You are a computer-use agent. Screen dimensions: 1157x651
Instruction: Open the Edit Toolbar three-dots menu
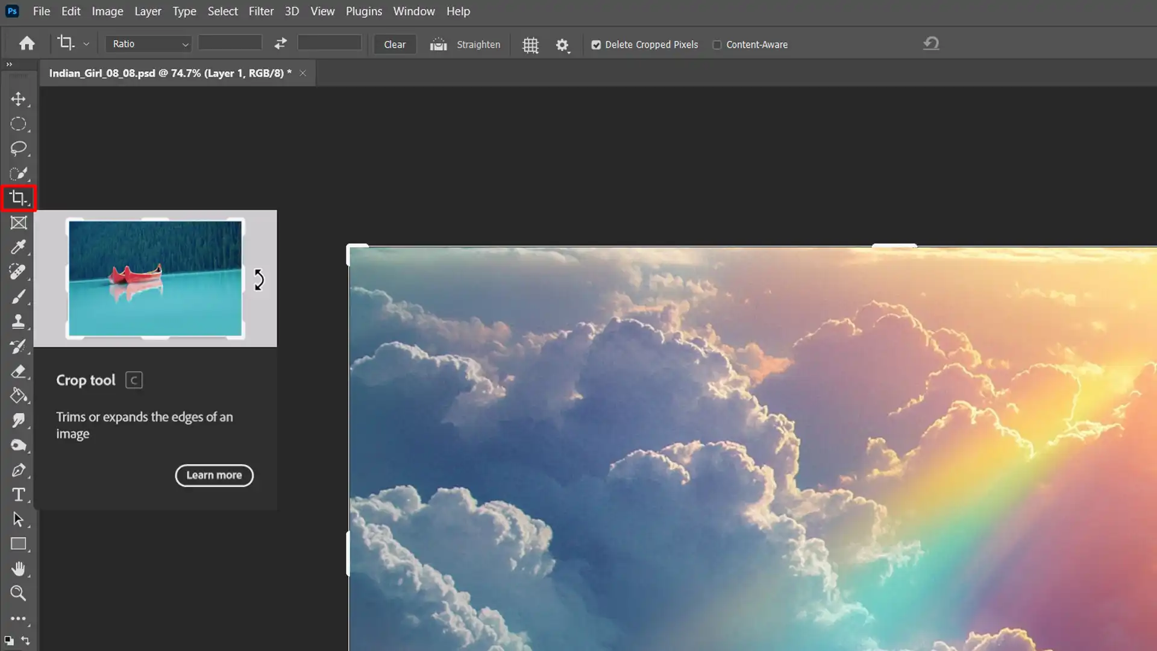[18, 618]
